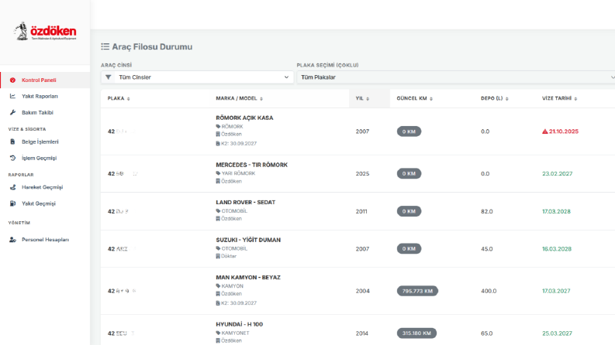The width and height of the screenshot is (615, 345).
Task: Click the 0 KM badge in SUZUKI row
Action: coord(409,249)
